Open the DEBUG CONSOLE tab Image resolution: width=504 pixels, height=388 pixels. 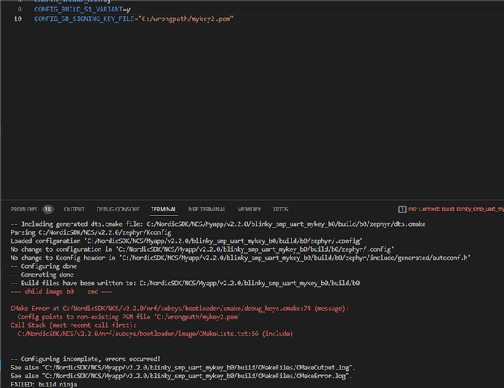coord(118,210)
